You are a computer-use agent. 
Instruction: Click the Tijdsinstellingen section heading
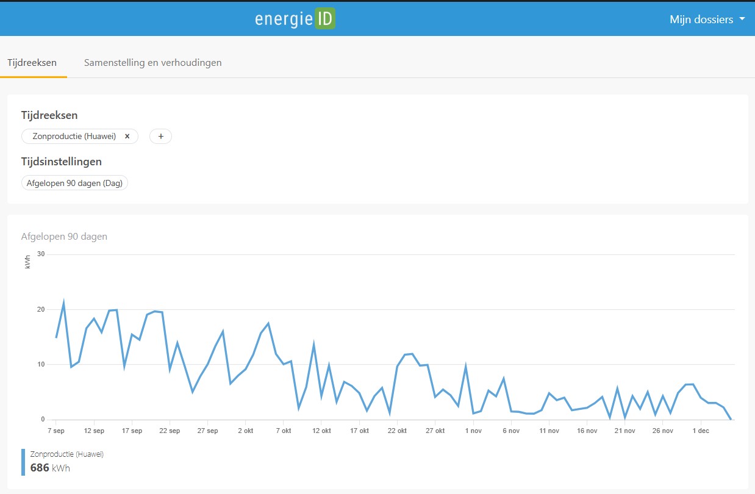pos(61,162)
